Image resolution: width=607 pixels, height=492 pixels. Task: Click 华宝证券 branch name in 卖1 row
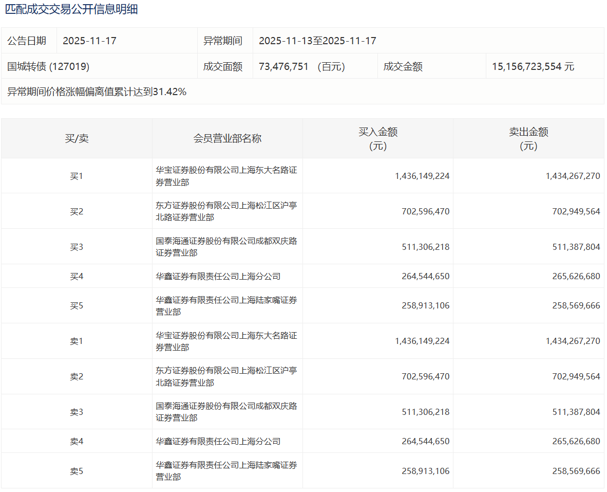[226, 341]
